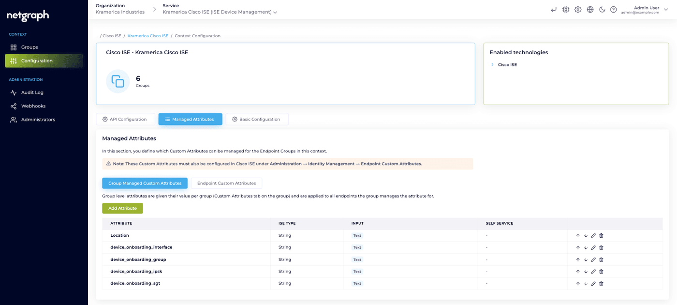Image resolution: width=677 pixels, height=305 pixels.
Task: Delete device_onboarding_sgt attribute
Action: (601, 284)
